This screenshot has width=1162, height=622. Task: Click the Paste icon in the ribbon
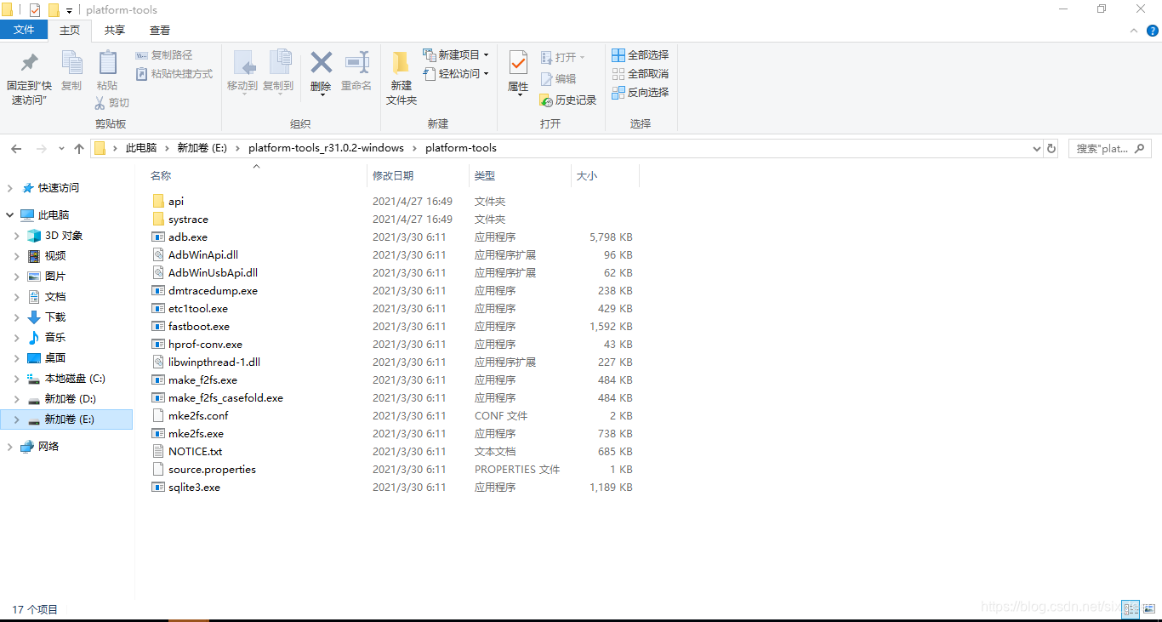[107, 62]
